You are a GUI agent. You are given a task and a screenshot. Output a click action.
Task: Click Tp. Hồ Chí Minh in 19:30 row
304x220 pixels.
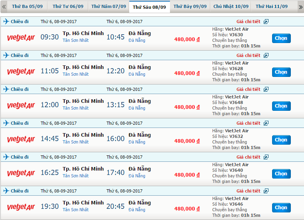pos(83,203)
